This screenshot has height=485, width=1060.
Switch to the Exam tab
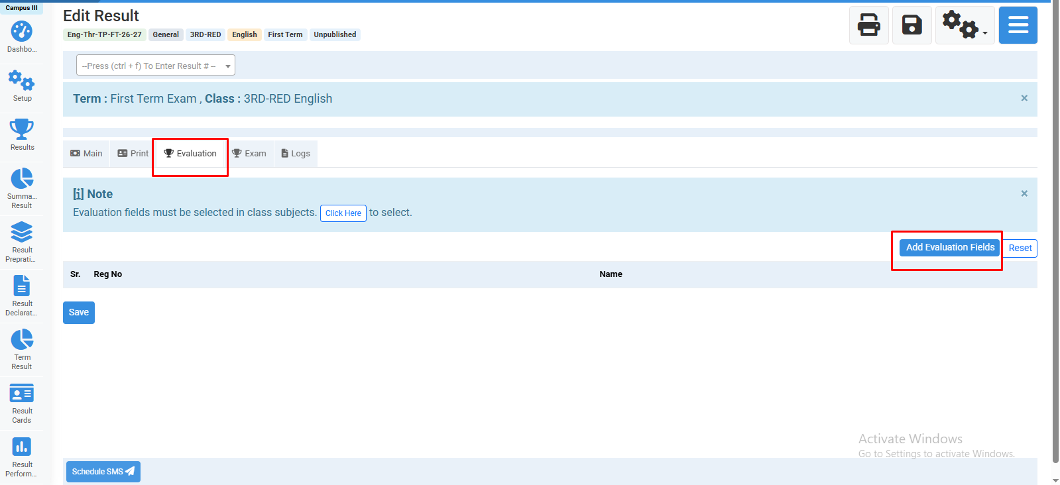coord(249,154)
